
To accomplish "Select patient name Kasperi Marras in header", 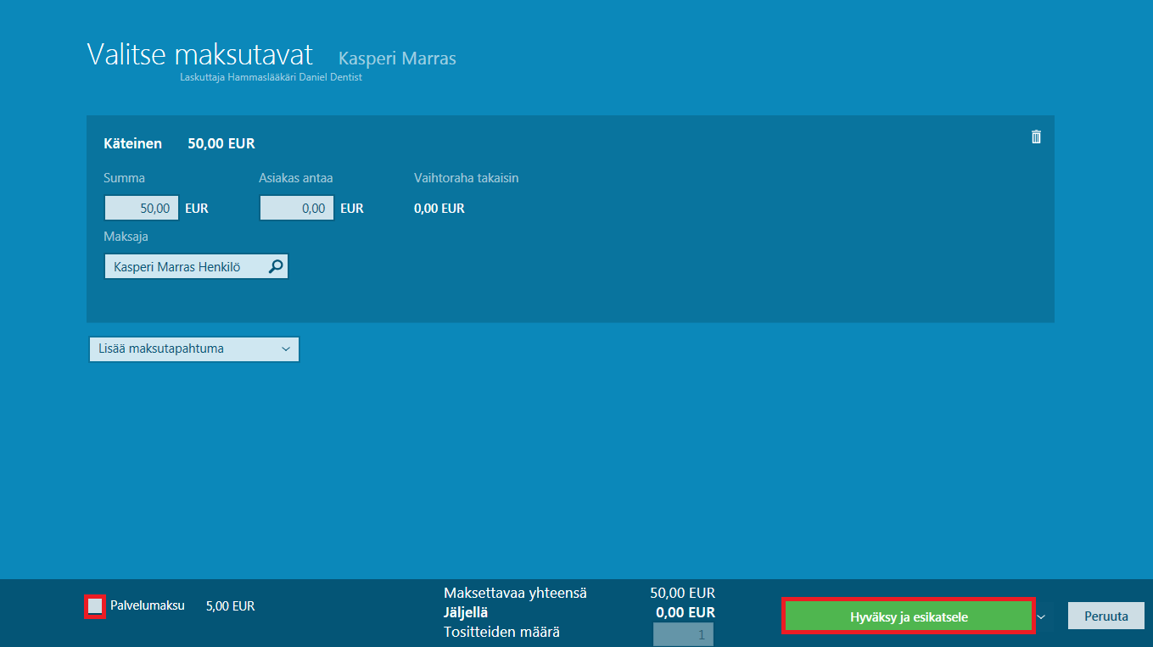I will pos(397,59).
